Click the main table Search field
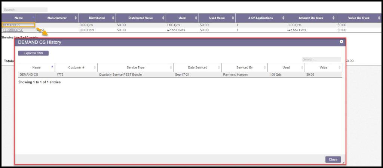 25,10
